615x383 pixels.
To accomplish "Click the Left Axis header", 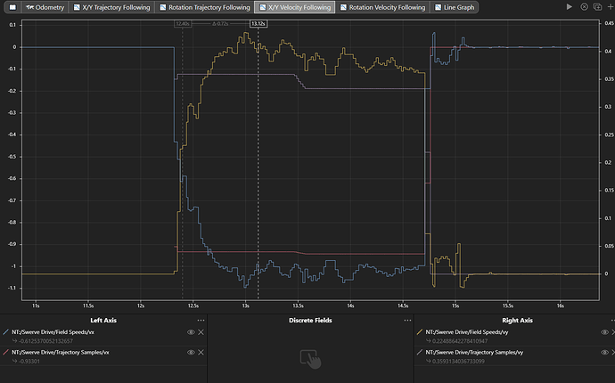I will pos(103,321).
